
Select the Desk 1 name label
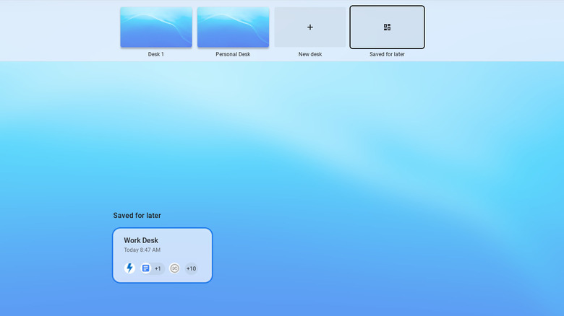click(155, 54)
